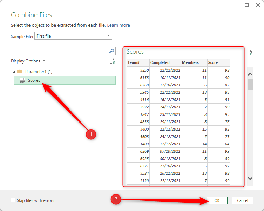Collapse the Parameter1 tree node
Screen dimensions: 264x211
coord(14,72)
